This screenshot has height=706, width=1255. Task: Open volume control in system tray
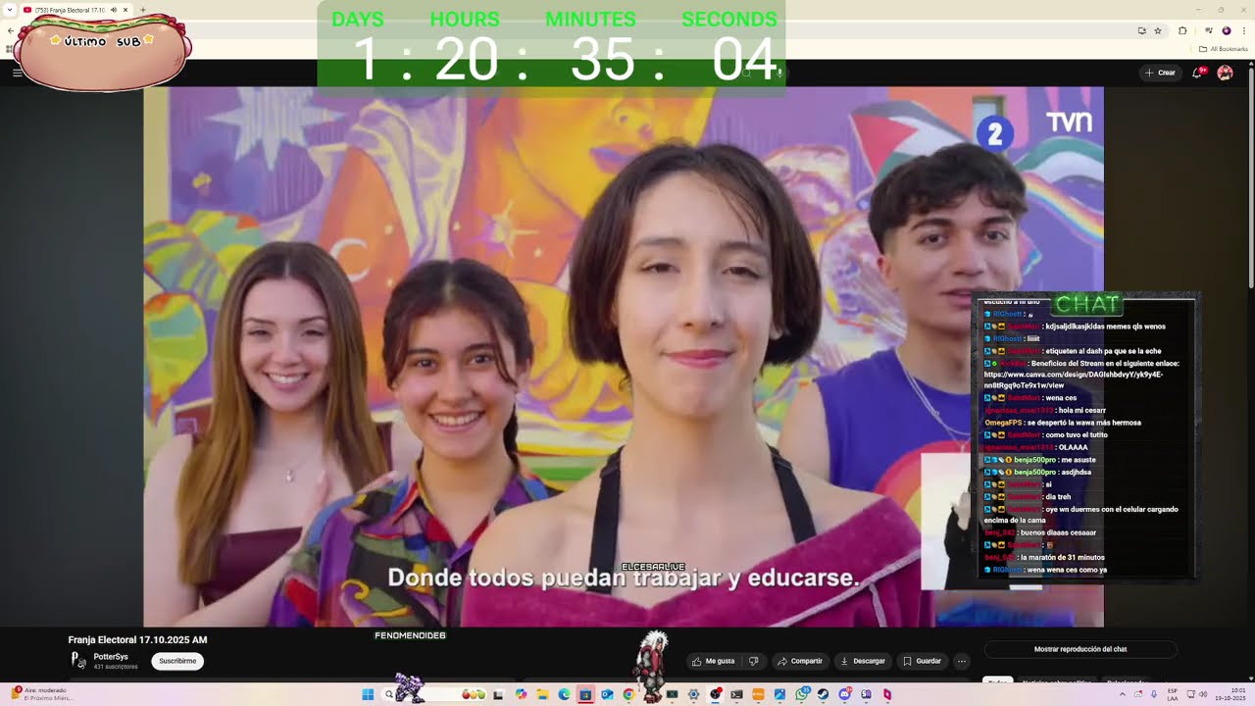(1203, 694)
